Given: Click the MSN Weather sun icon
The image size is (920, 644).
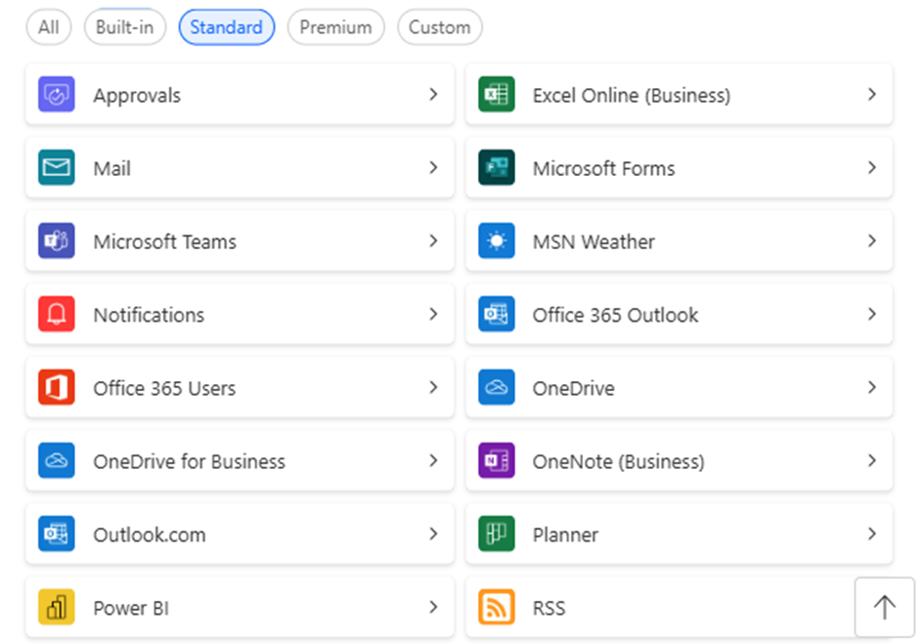Looking at the screenshot, I should [x=497, y=241].
